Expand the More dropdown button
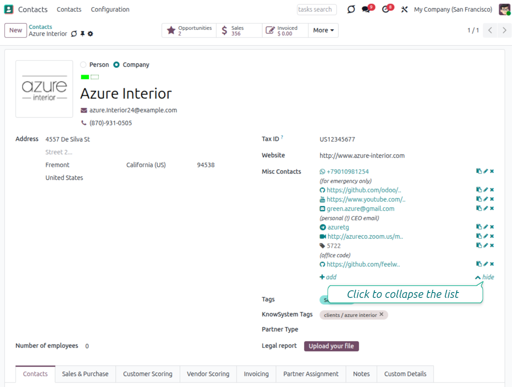This screenshot has height=387, width=512. [323, 30]
